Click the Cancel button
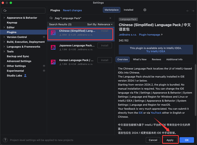This screenshot has height=145, width=197. [153, 140]
